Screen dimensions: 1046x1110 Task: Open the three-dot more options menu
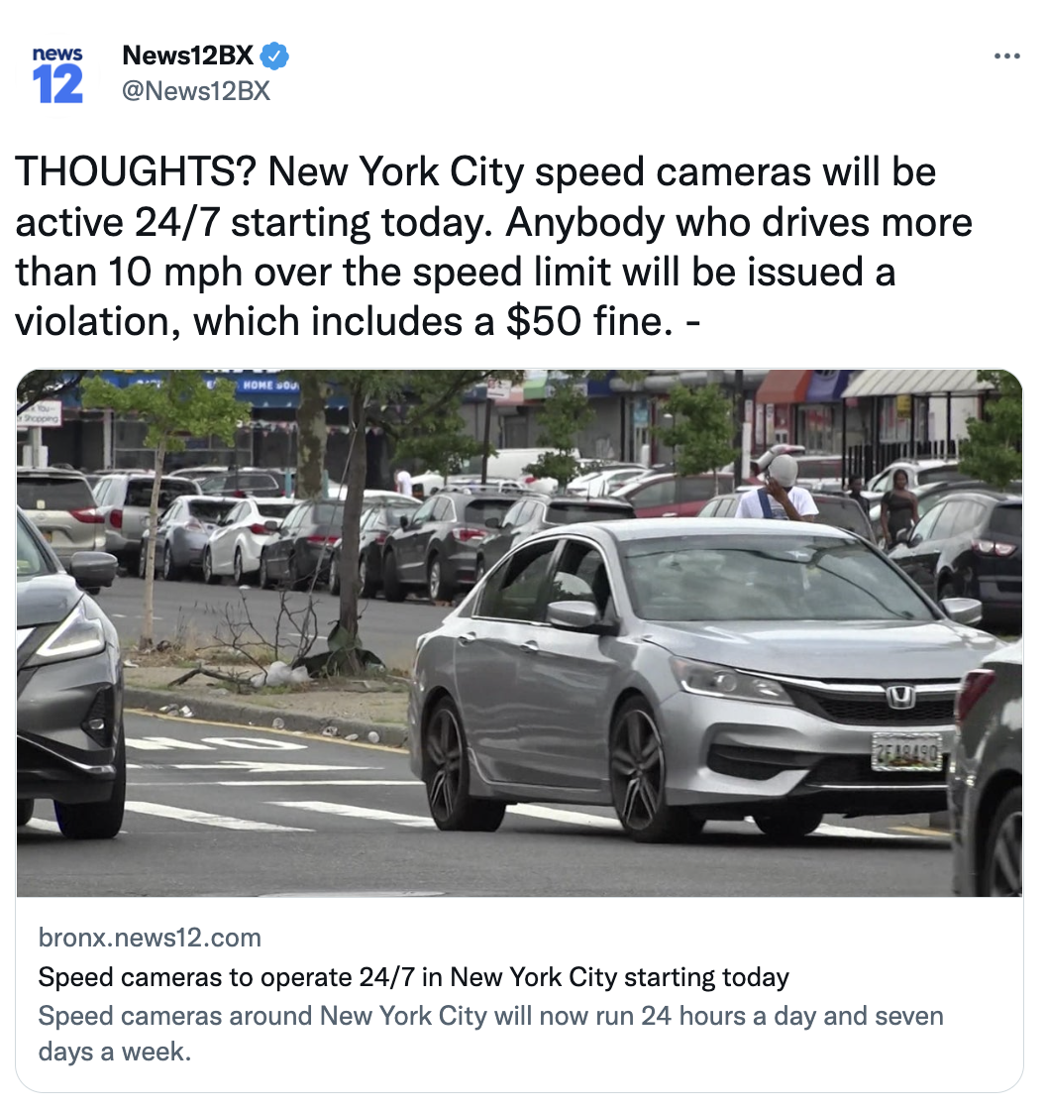(1006, 55)
